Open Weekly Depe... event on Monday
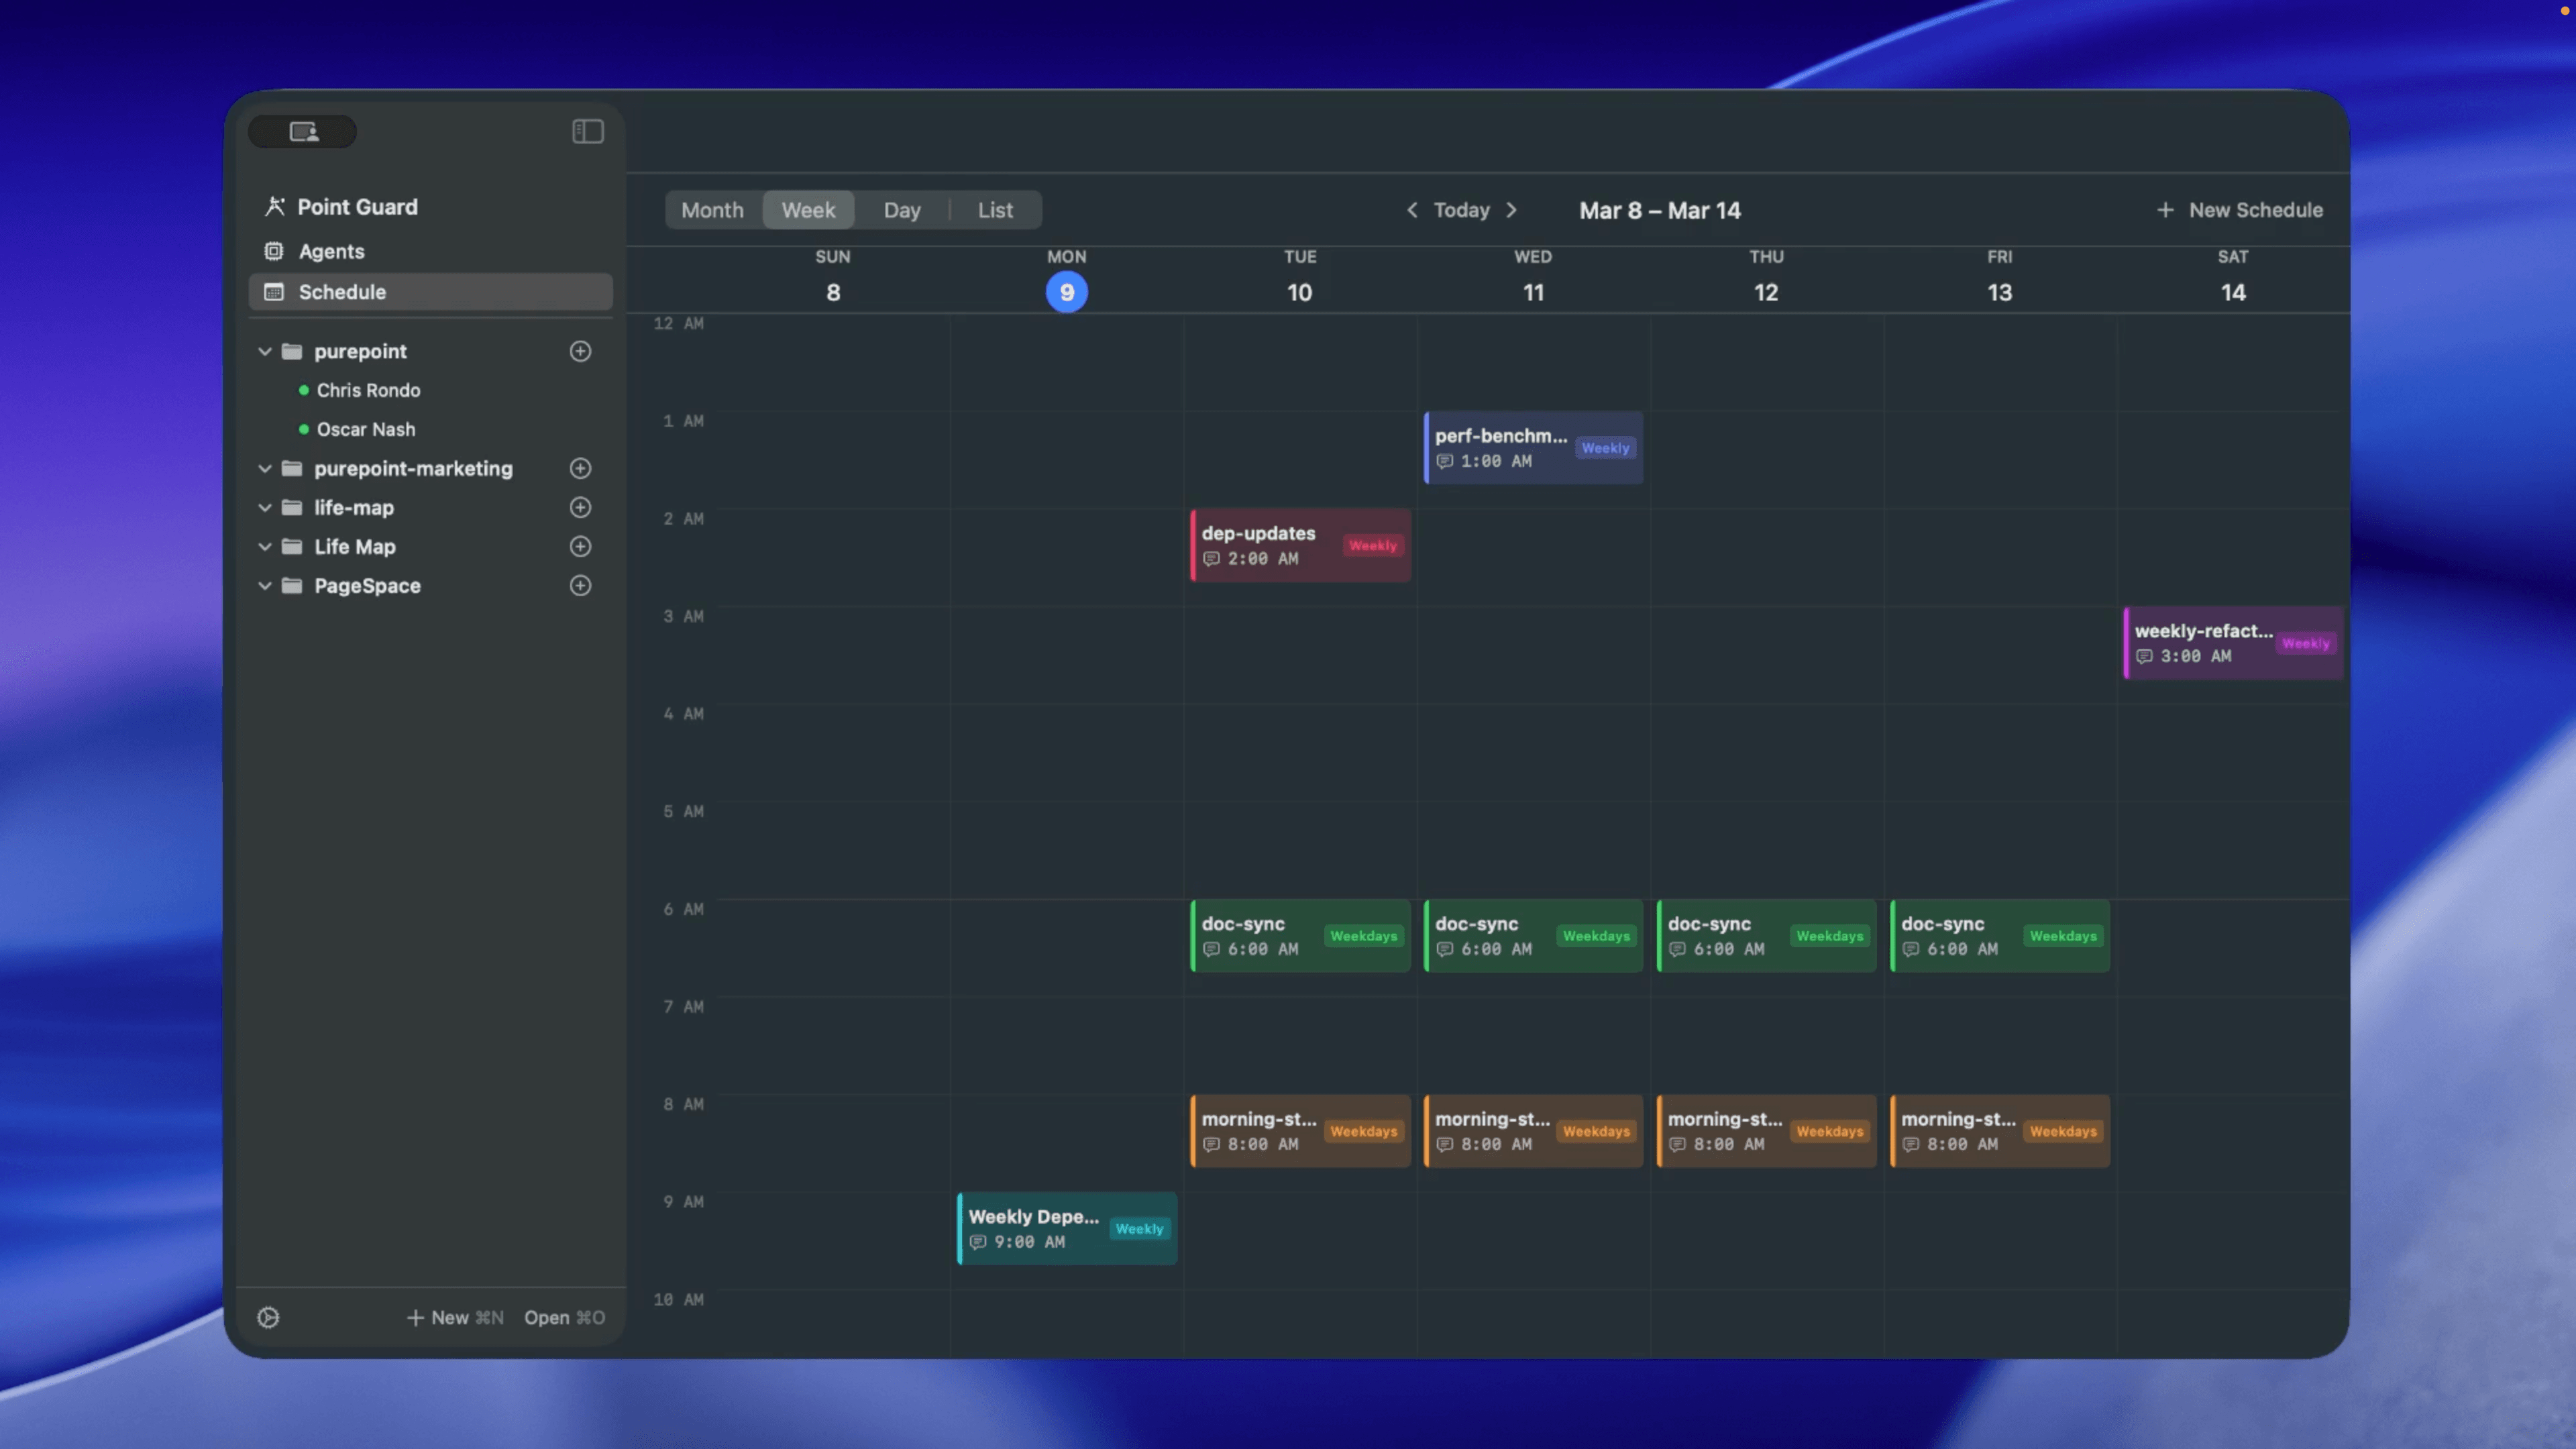Viewport: 2576px width, 1449px height. (x=1067, y=1229)
